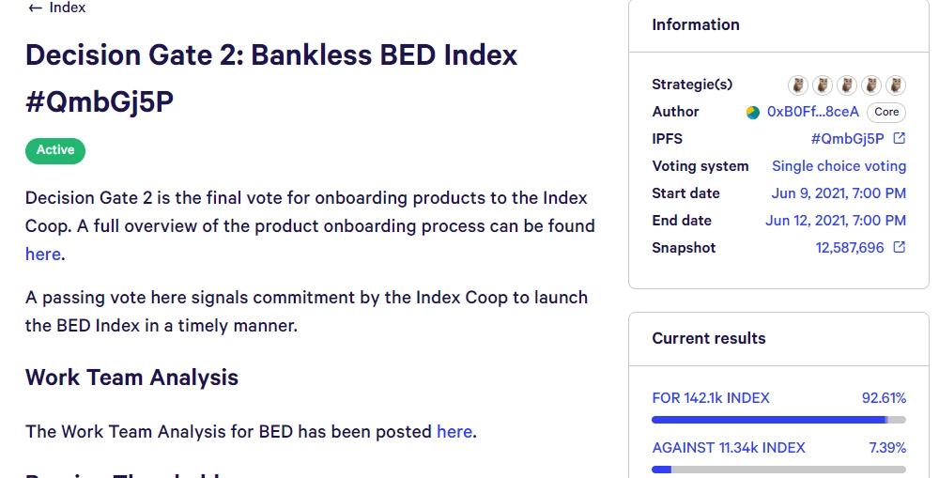Open the IPFS external link icon

tap(899, 138)
